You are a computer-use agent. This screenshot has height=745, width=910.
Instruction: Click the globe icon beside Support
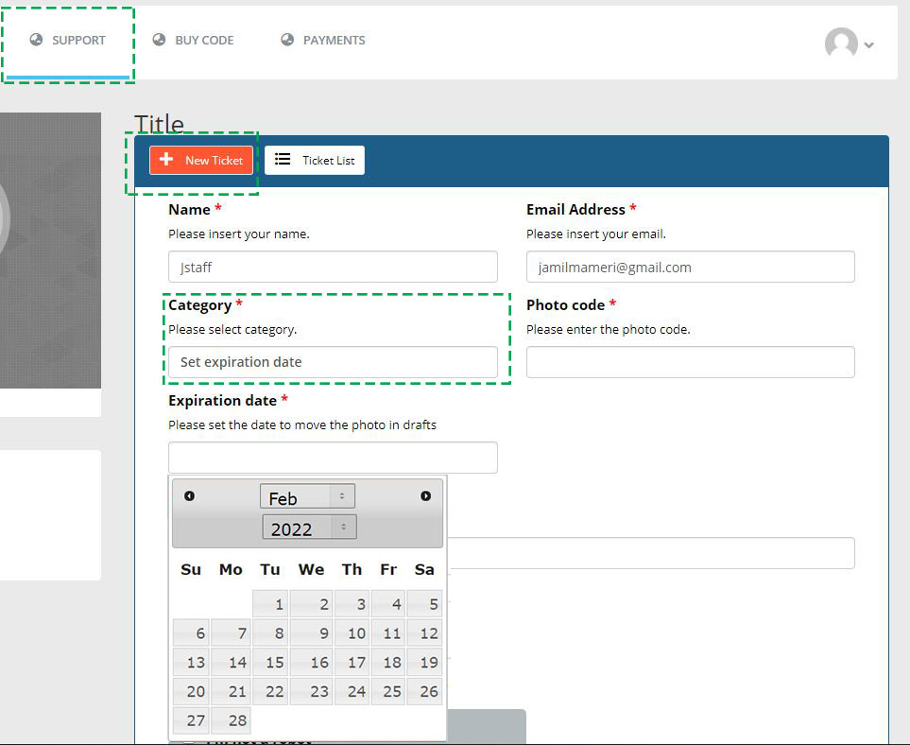tap(37, 40)
